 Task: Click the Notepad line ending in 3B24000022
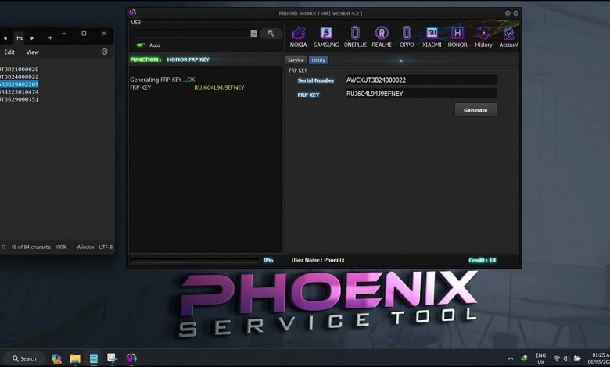[x=19, y=77]
